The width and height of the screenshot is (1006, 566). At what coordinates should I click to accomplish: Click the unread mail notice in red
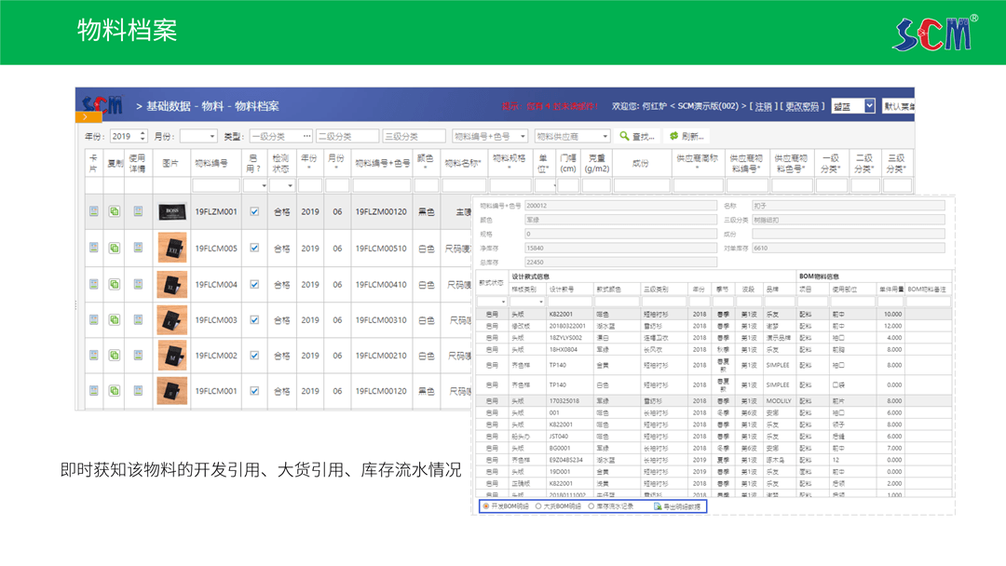550,106
